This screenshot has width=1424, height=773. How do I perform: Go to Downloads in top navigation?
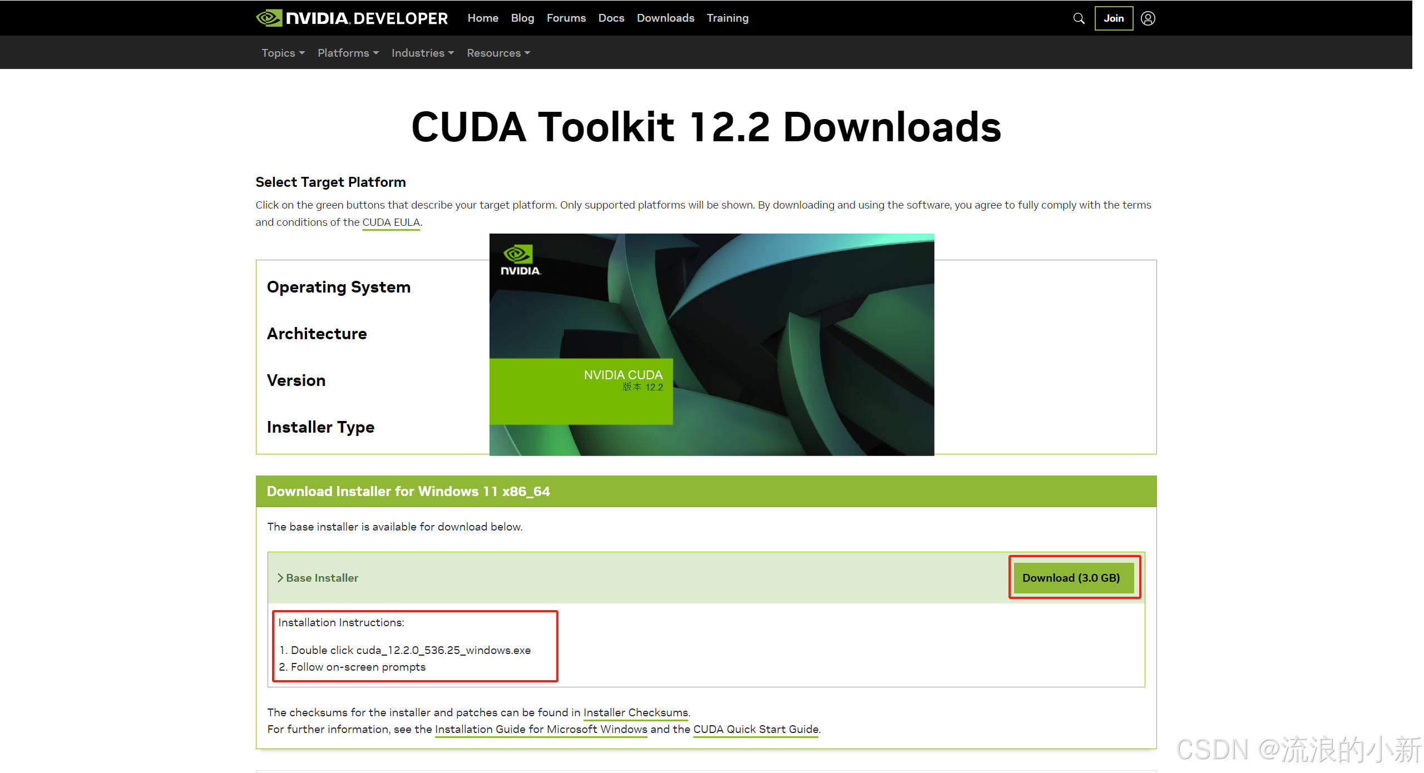[x=665, y=18]
